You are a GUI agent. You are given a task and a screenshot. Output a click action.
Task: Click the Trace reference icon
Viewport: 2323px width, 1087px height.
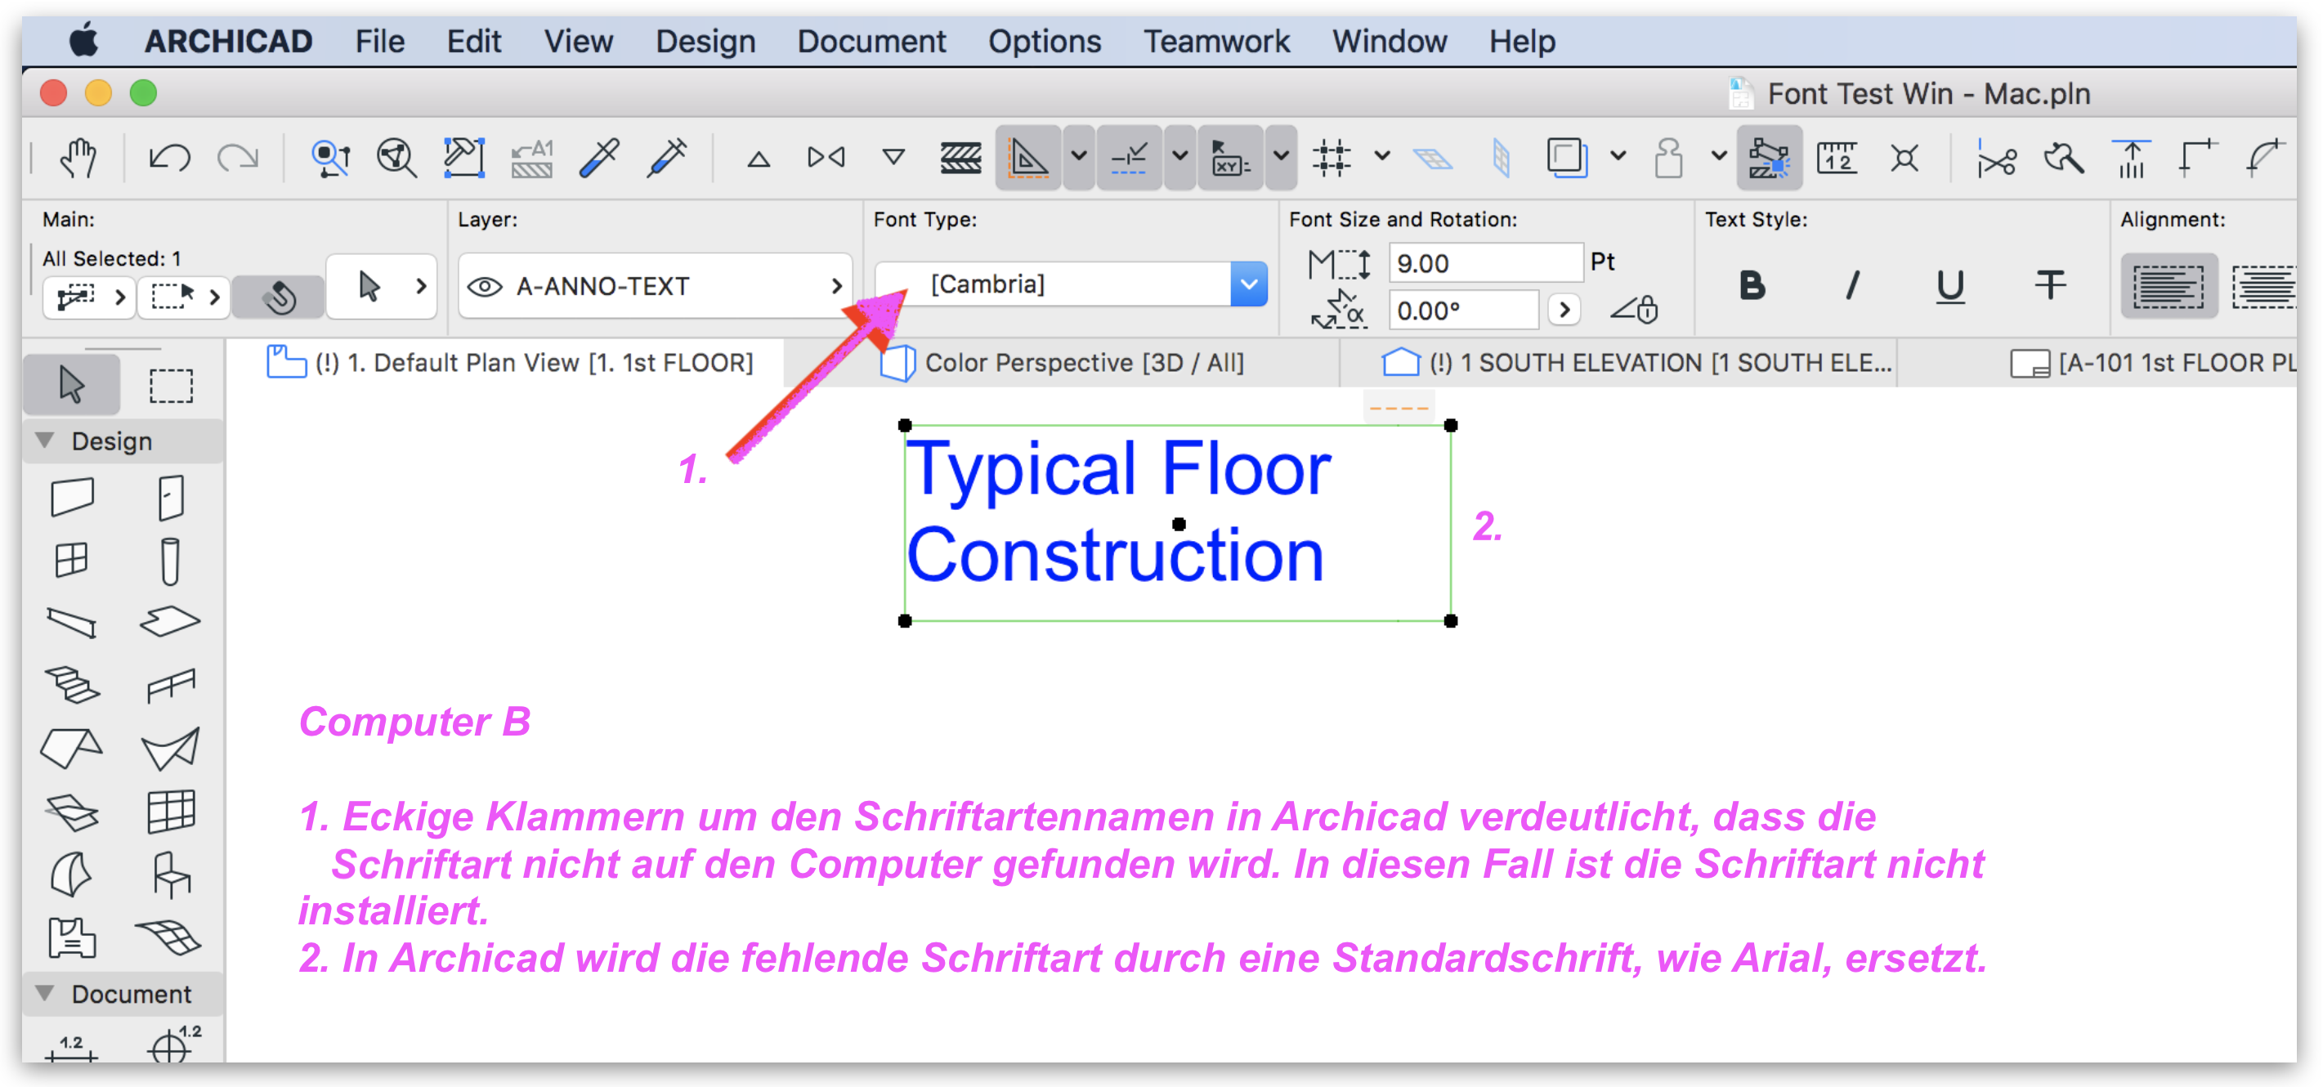[x=1567, y=158]
